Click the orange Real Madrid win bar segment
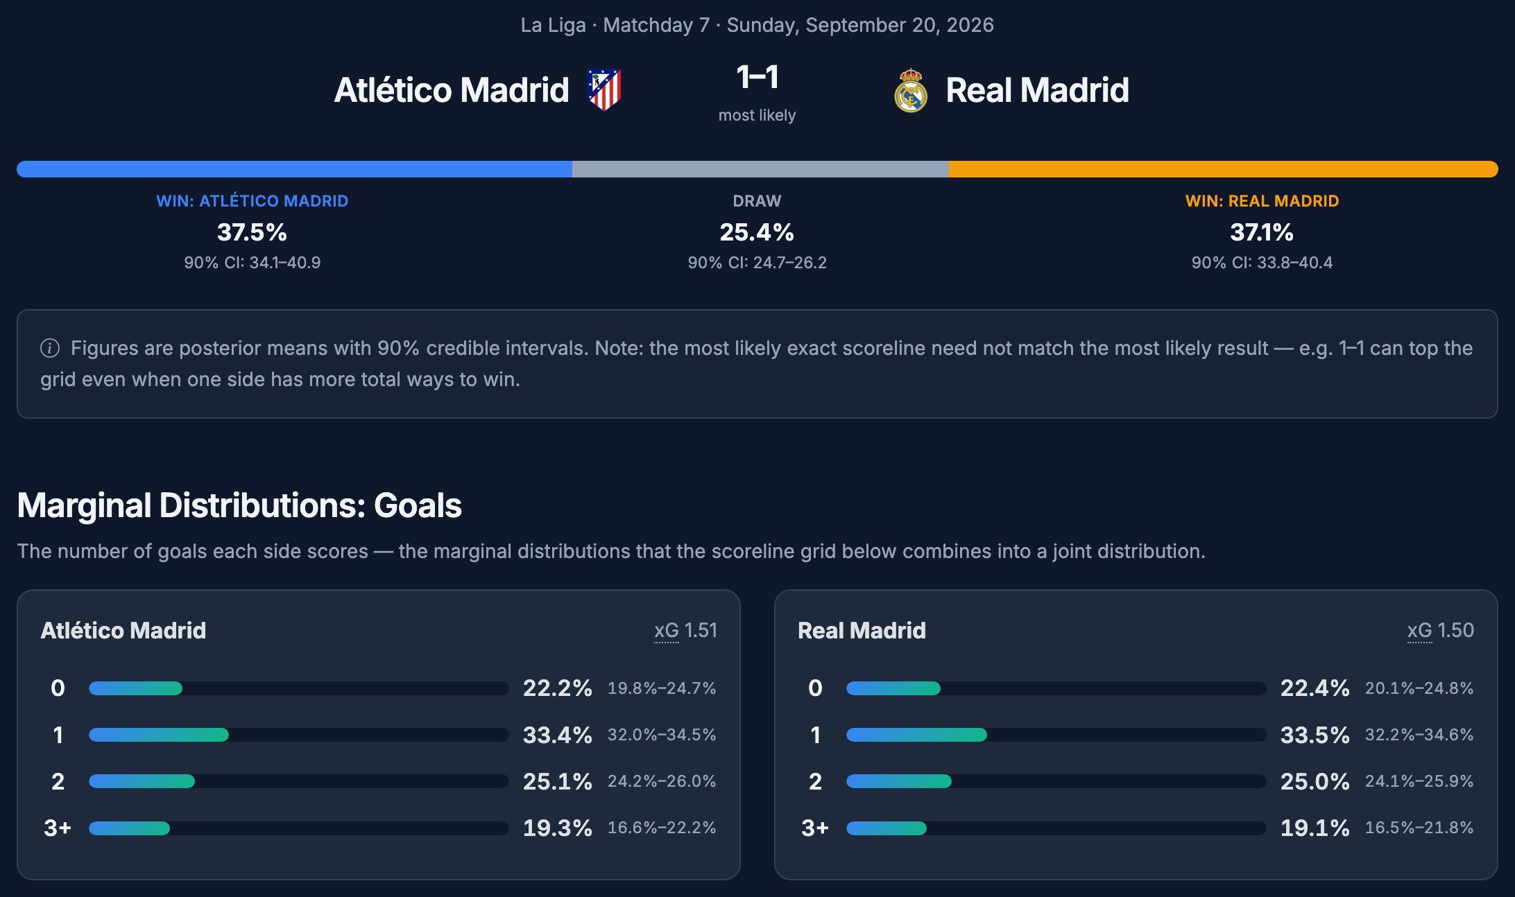Image resolution: width=1515 pixels, height=897 pixels. click(1223, 169)
